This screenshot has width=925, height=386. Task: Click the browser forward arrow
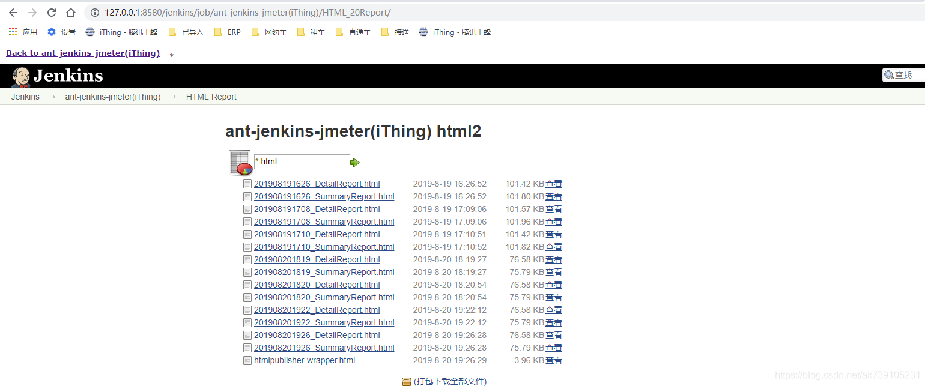32,13
